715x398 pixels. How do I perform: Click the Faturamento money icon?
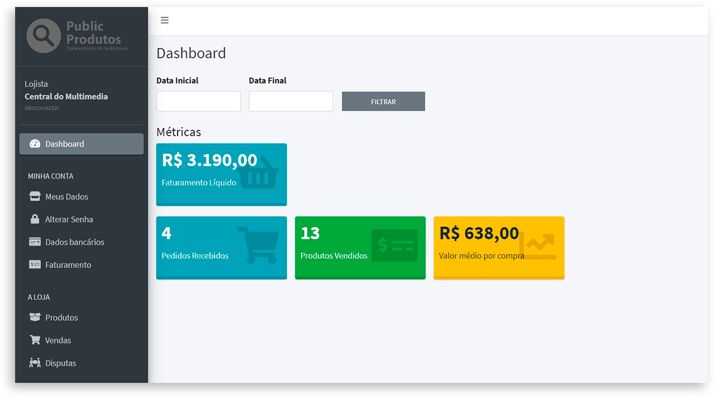(x=35, y=265)
